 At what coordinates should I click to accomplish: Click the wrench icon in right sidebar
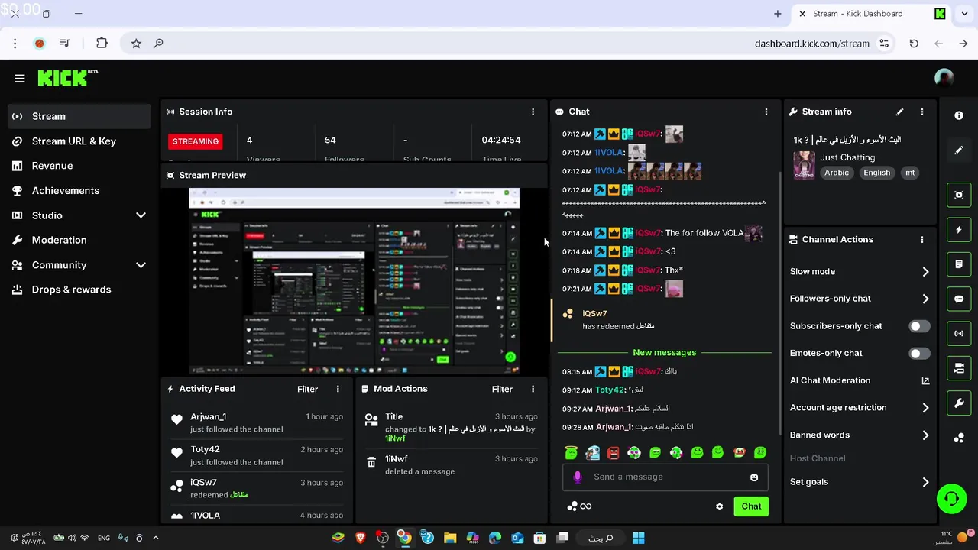[x=959, y=403]
